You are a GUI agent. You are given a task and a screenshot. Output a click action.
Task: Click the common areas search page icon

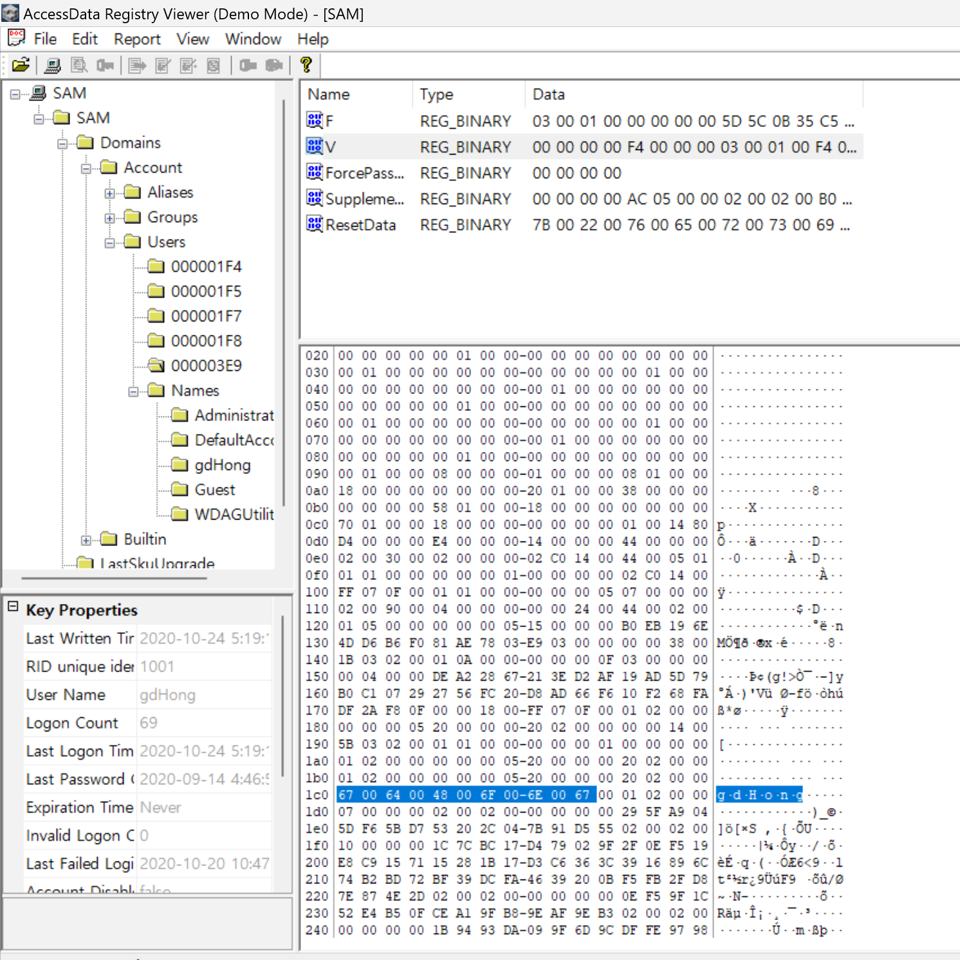point(79,65)
